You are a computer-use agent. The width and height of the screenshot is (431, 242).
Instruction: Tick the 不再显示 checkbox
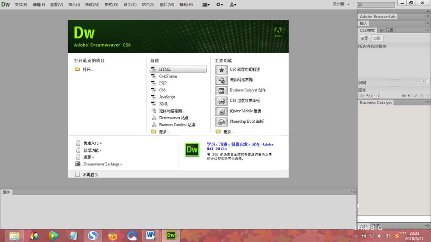coord(78,174)
